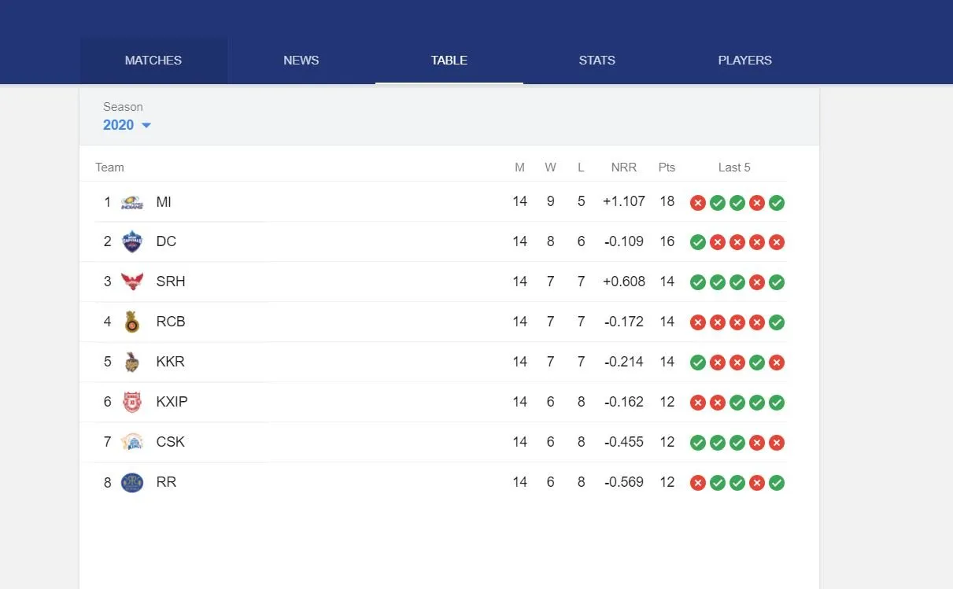Click the Team column header
Screen dimensions: 953x589
click(x=109, y=167)
